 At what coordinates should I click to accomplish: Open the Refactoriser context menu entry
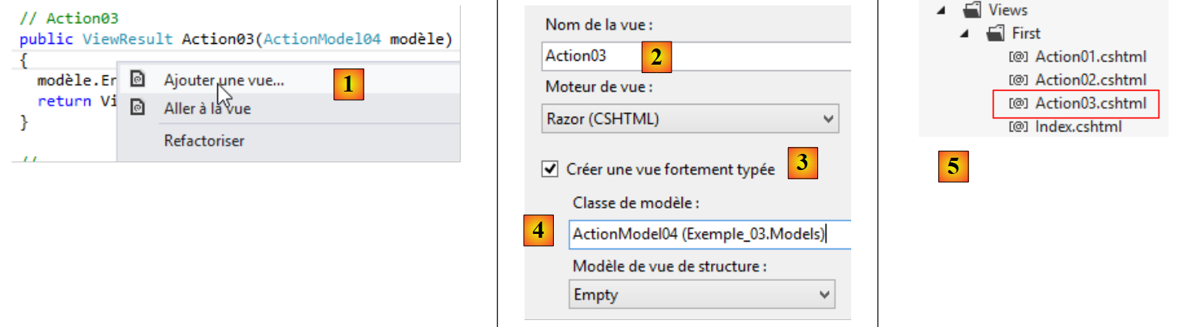204,141
